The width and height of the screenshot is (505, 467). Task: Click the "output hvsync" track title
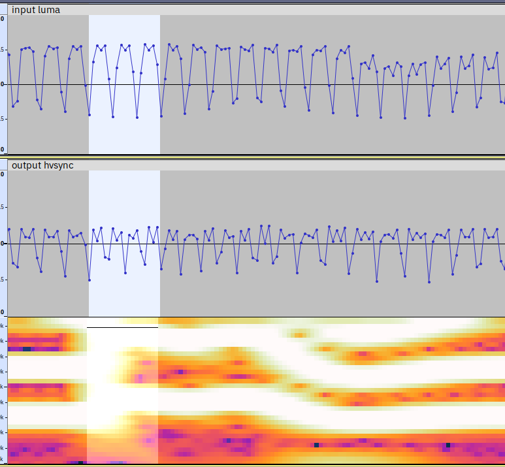(x=42, y=165)
